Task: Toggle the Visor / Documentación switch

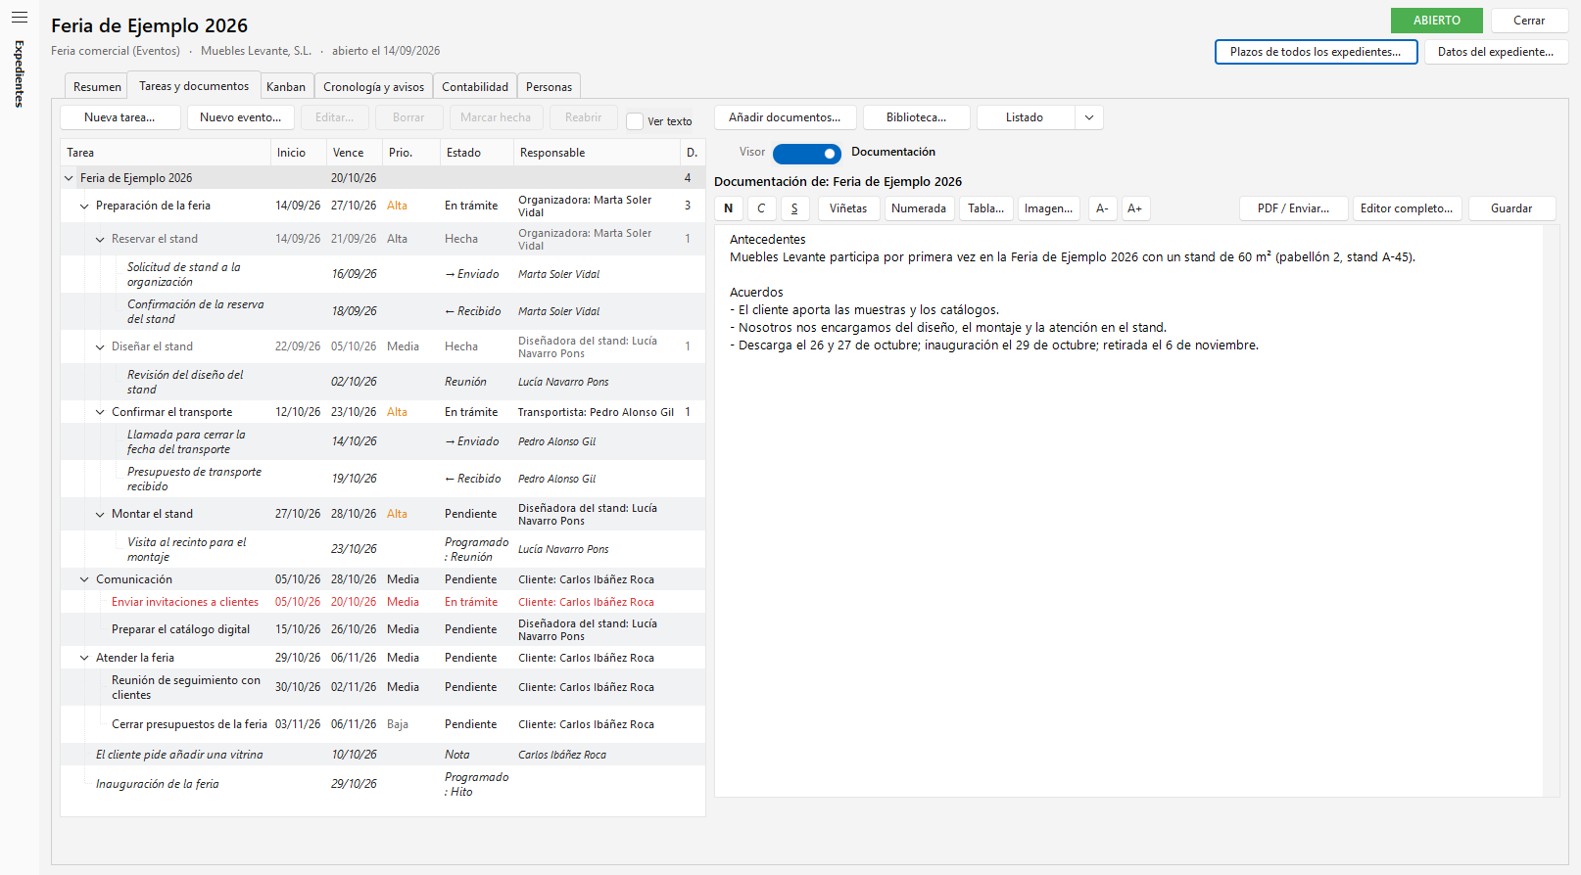Action: click(x=806, y=154)
